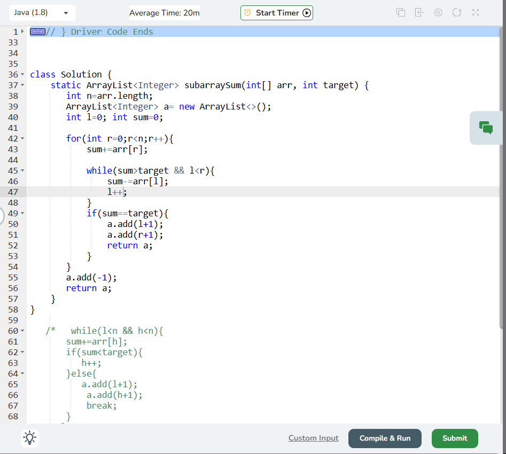Click the copy code icon
506x454 pixels.
coord(401,13)
